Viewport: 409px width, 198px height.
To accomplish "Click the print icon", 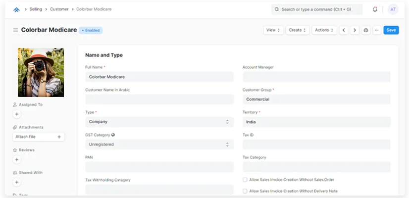I will click(x=366, y=30).
